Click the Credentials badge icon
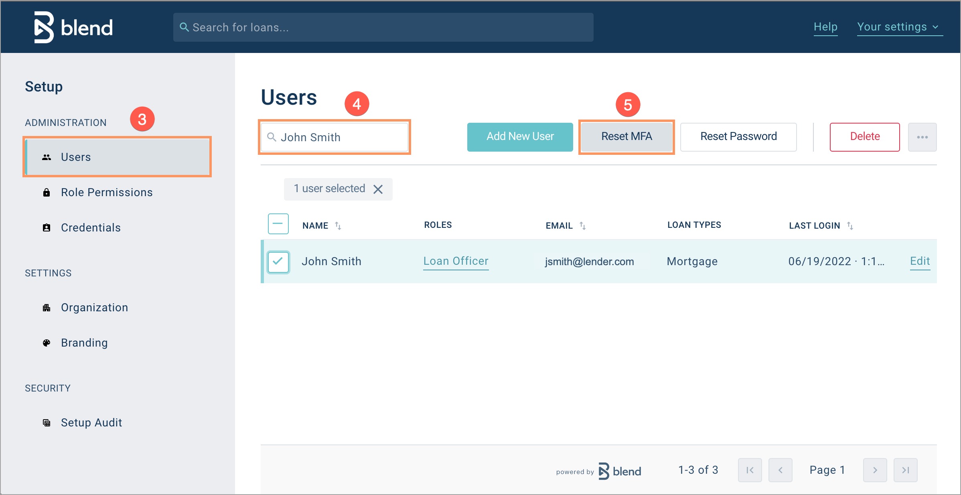Screen dimensions: 961x495 [47, 228]
